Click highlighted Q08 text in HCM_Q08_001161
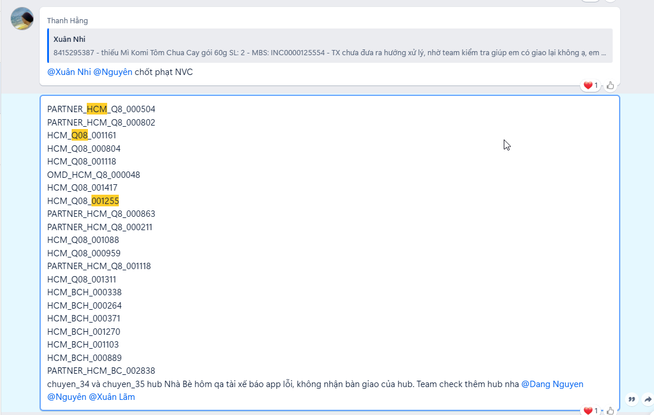This screenshot has width=654, height=415. [80, 135]
